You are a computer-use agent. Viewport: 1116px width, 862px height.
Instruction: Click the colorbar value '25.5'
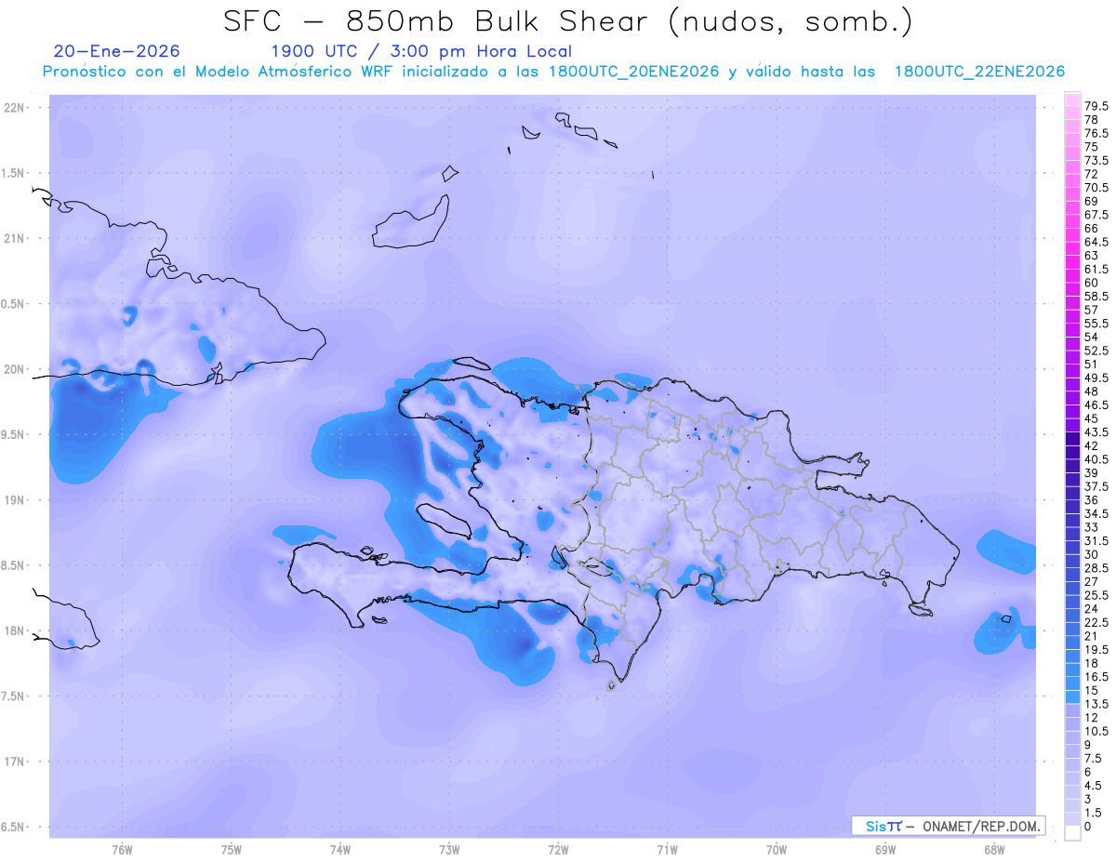coord(1096,595)
